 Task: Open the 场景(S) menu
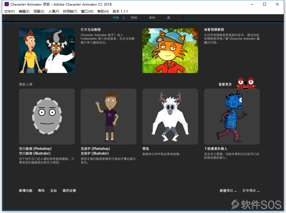tap(39, 11)
